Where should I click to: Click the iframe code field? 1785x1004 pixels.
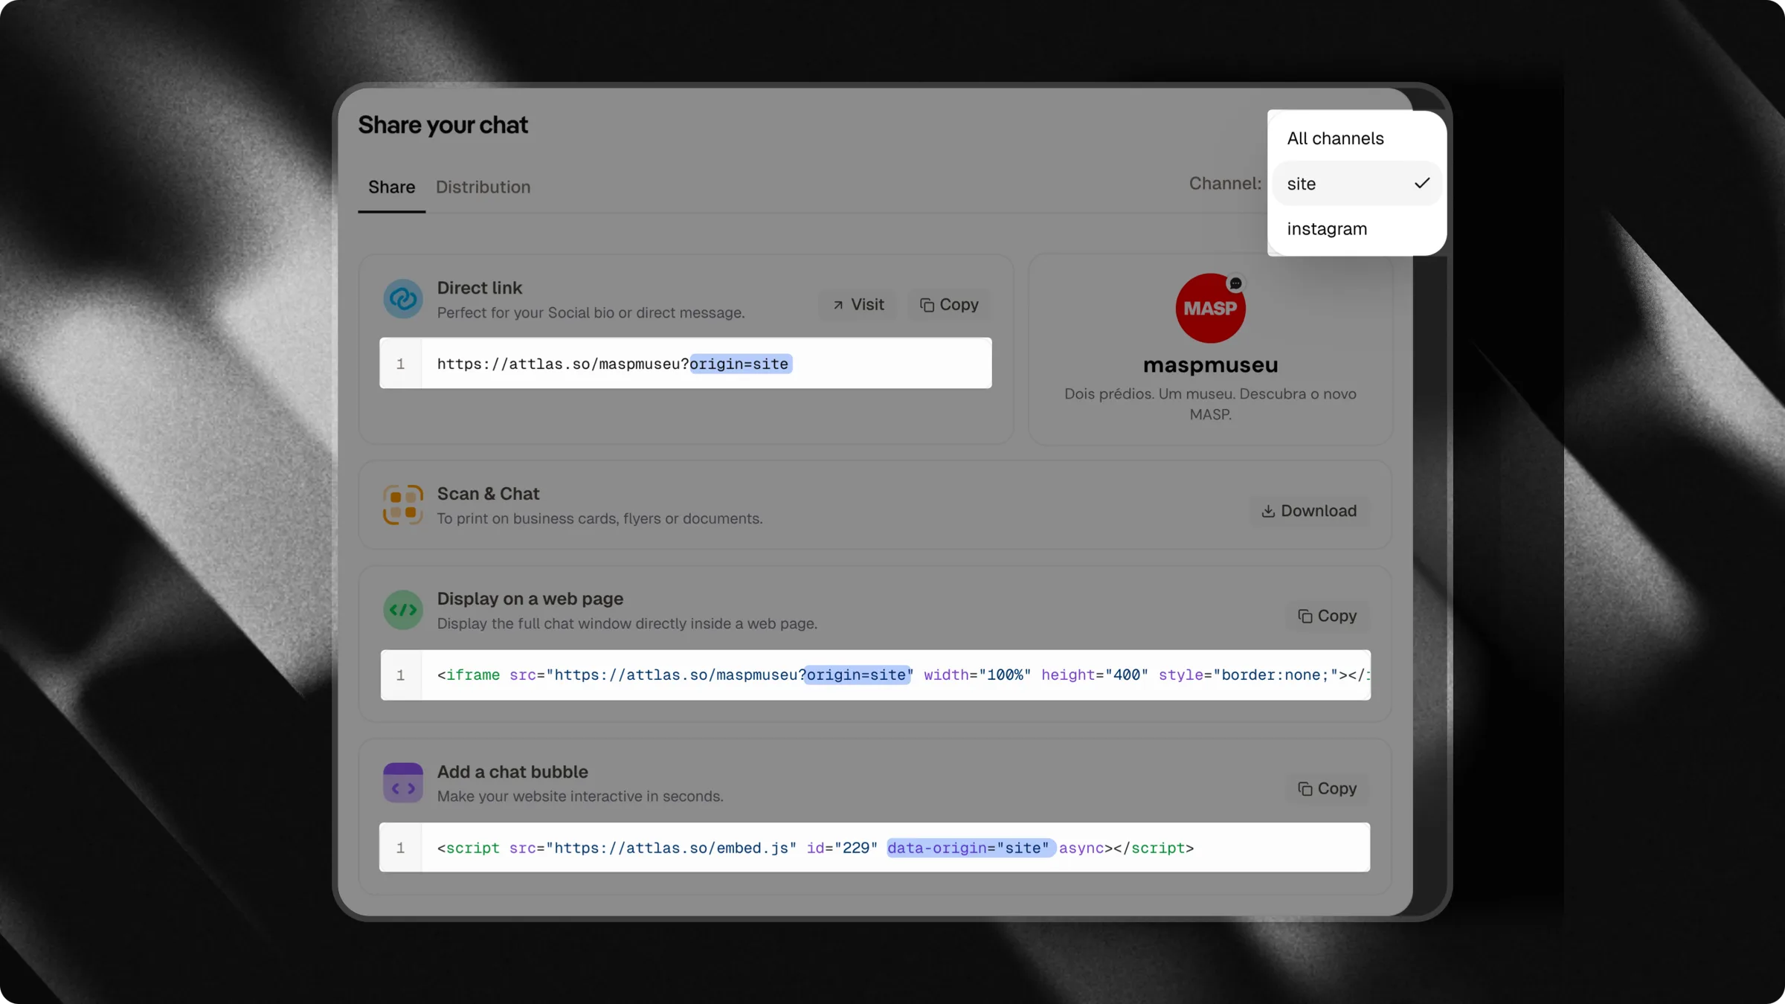875,675
